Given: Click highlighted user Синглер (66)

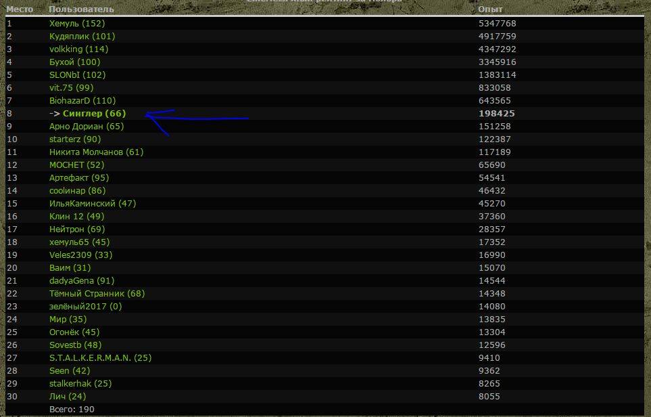Looking at the screenshot, I should [x=94, y=114].
